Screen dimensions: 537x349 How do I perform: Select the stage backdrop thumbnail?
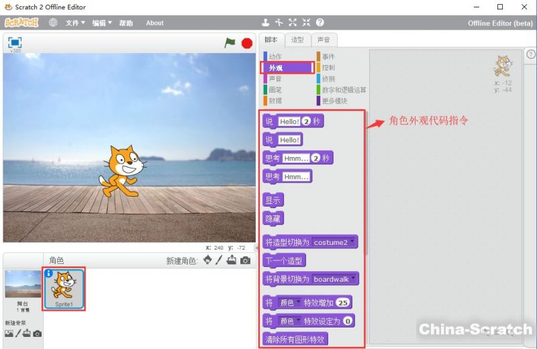tap(22, 285)
